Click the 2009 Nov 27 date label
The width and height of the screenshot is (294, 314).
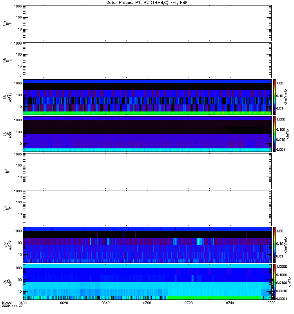click(12, 306)
